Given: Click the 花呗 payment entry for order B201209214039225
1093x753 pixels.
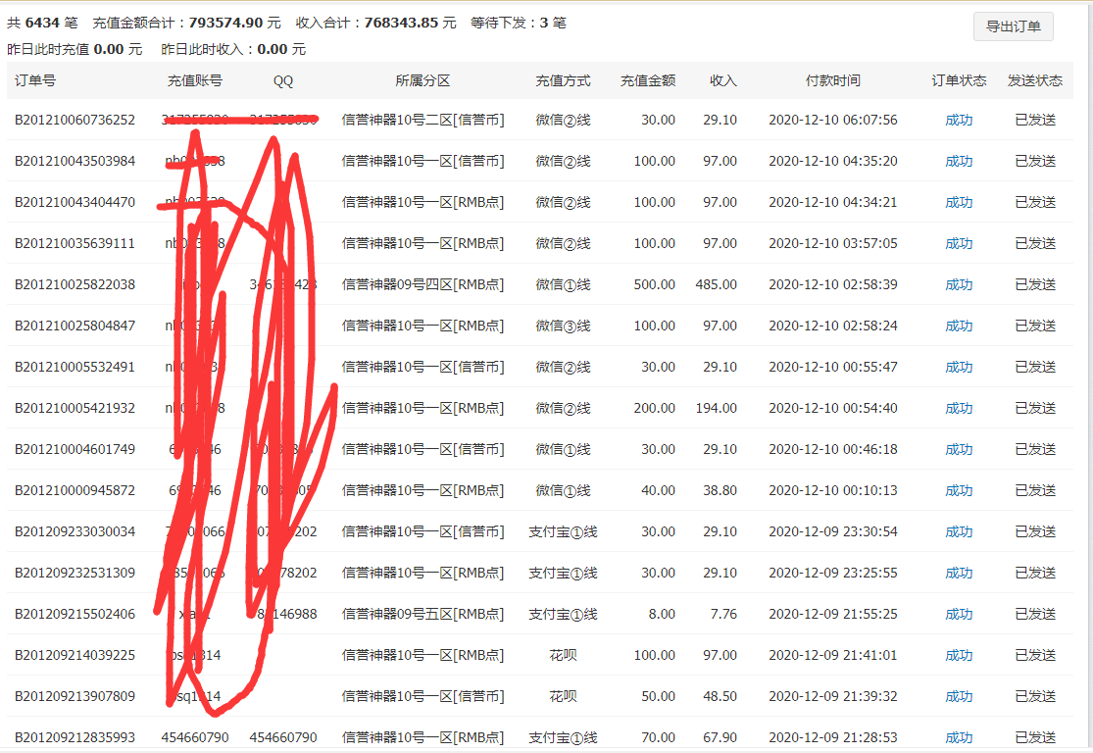Looking at the screenshot, I should tap(566, 655).
